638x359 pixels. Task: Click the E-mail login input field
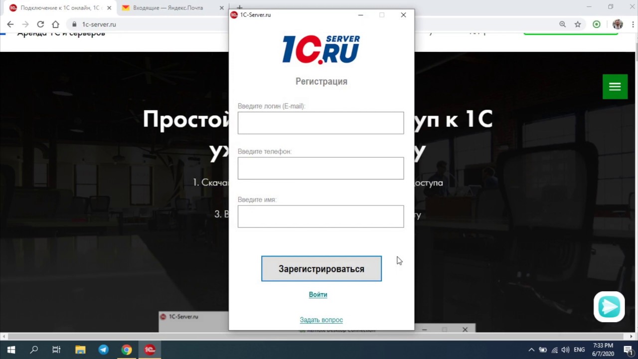pyautogui.click(x=320, y=123)
